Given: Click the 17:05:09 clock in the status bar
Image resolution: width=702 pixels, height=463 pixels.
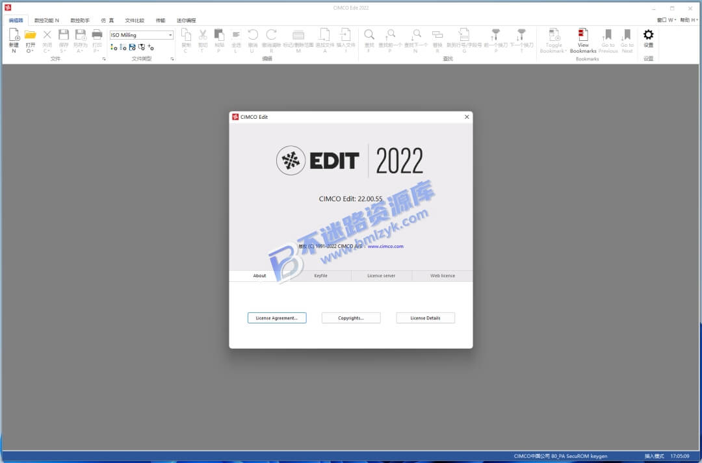Looking at the screenshot, I should pos(680,457).
